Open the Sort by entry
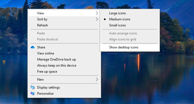The image size is (194, 104). coord(64,19)
